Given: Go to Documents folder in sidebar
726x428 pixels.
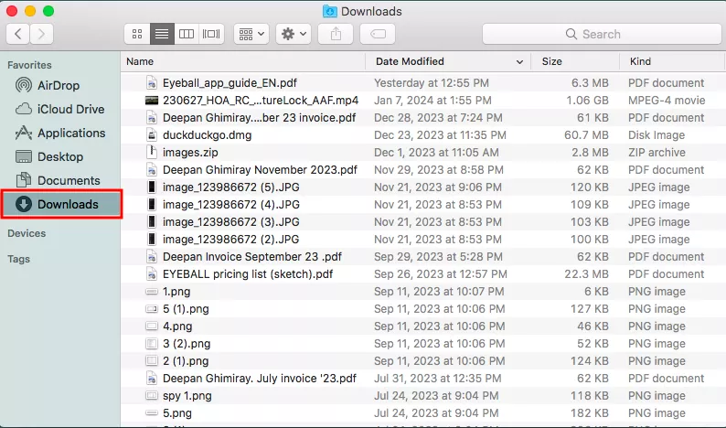Looking at the screenshot, I should coord(68,180).
